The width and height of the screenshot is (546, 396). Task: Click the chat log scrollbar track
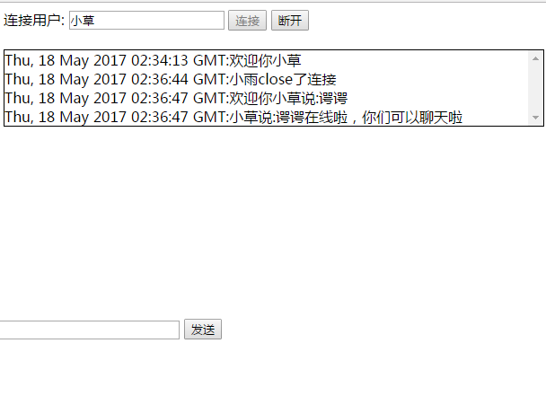pyautogui.click(x=535, y=88)
